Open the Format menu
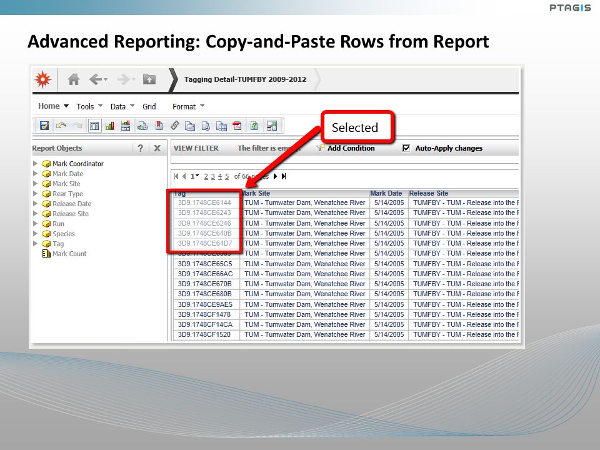 [188, 106]
